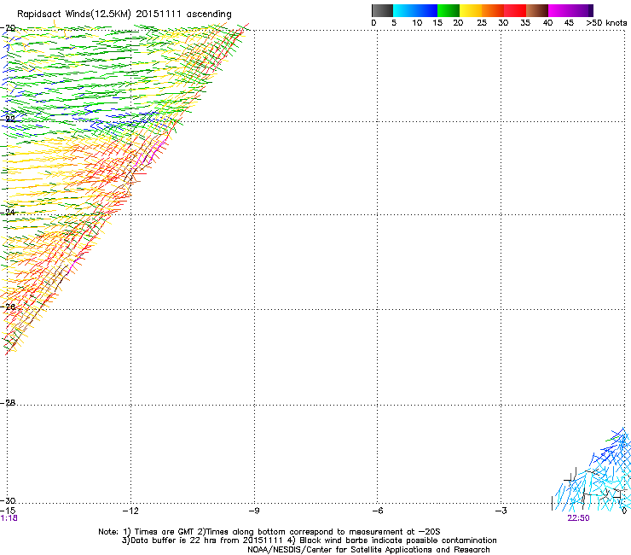
Task: Click the plot title 'Rapidsact Winds(12.5KM) 20151111 ascending'
Action: tap(124, 14)
